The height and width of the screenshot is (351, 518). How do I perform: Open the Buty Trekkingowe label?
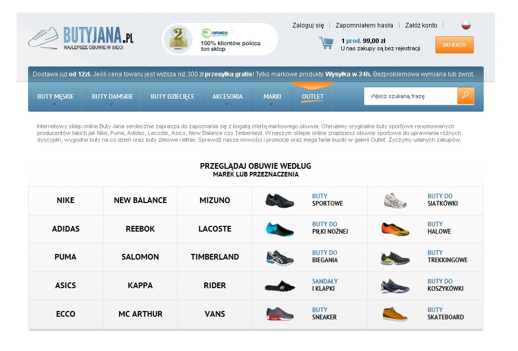tap(447, 256)
